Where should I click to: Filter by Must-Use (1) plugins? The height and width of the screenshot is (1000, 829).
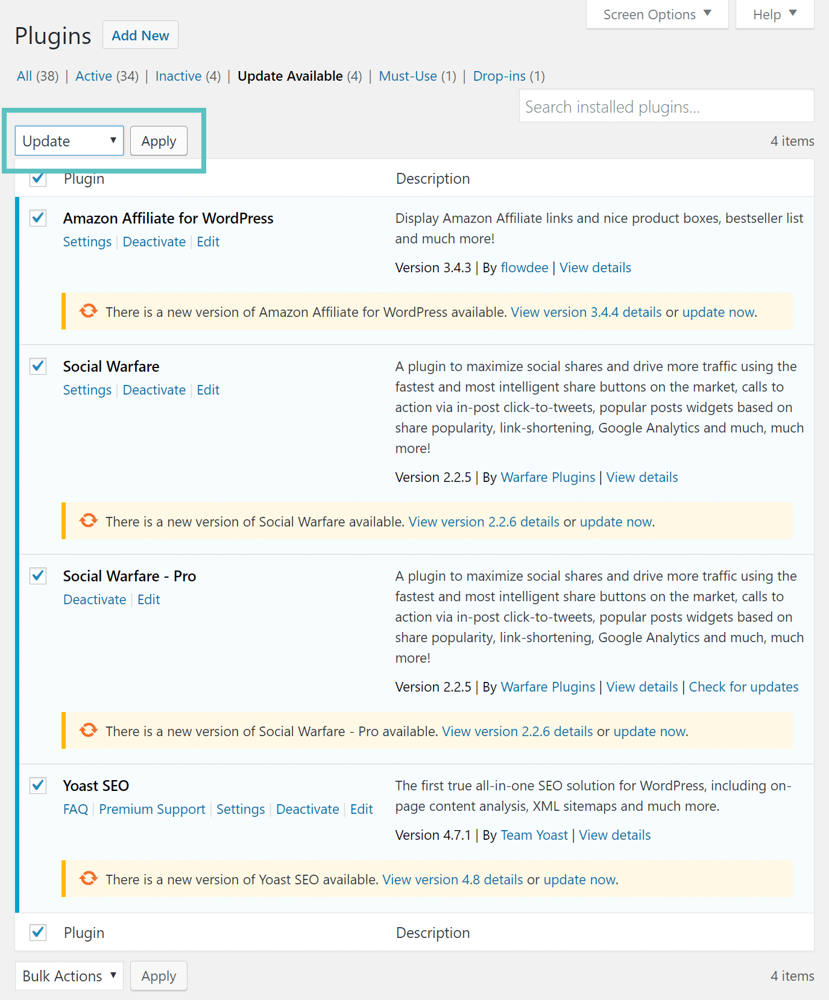[417, 76]
